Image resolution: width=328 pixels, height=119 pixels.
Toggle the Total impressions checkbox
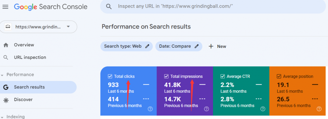coord(166,76)
